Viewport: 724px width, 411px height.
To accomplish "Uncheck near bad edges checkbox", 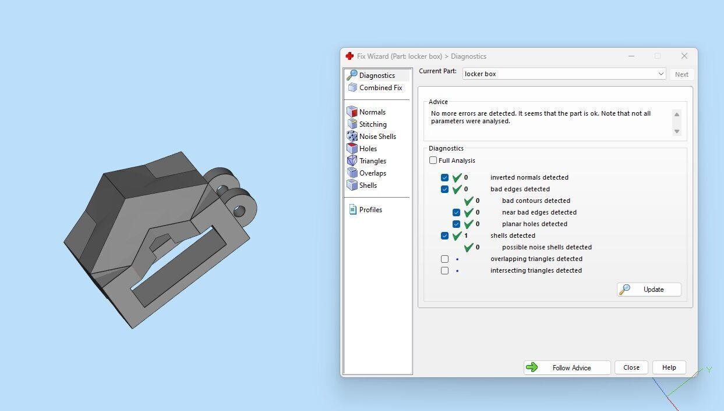I will (457, 212).
